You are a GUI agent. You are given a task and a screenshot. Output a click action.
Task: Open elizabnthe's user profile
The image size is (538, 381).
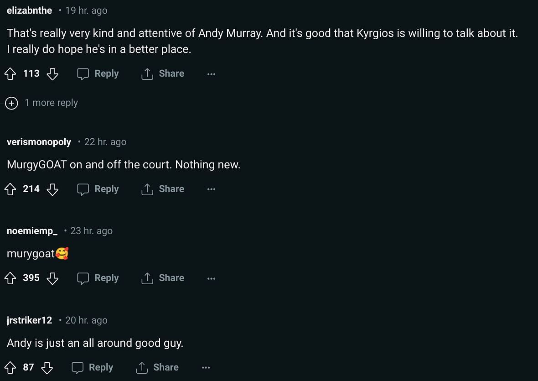(30, 10)
